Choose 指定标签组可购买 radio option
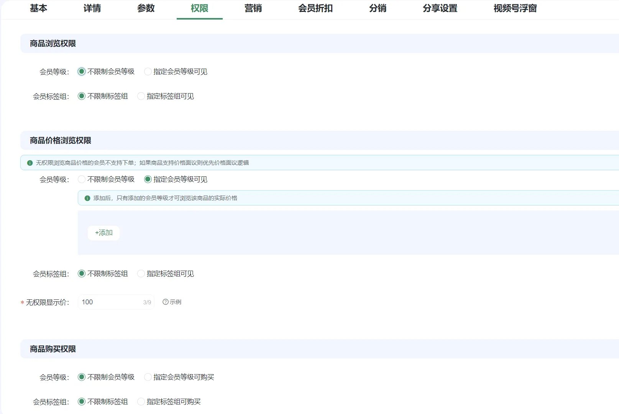The image size is (619, 414). pos(141,402)
